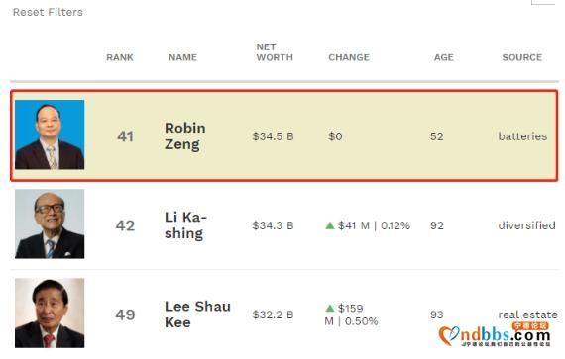Screen dimensions: 565x359
Task: Click the Reset Filters link
Action: point(48,12)
